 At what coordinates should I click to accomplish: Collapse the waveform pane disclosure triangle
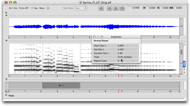click(x=6, y=15)
